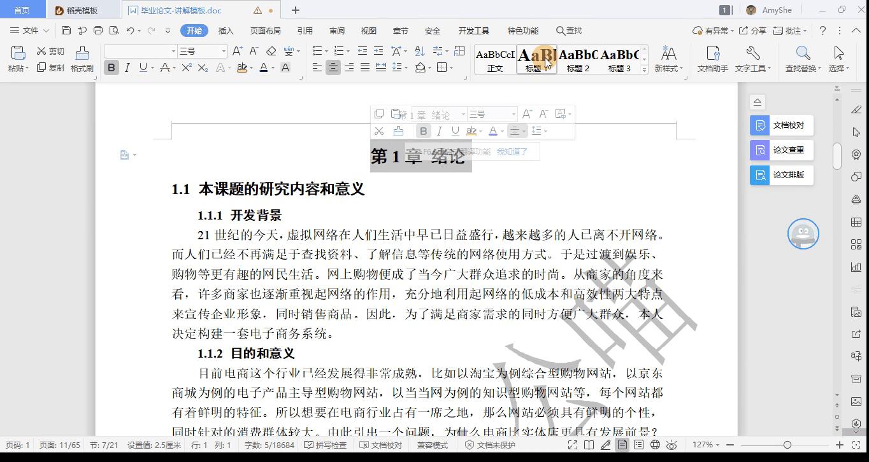Clear formatting with the eraser icon
869x462 pixels.
(x=271, y=50)
